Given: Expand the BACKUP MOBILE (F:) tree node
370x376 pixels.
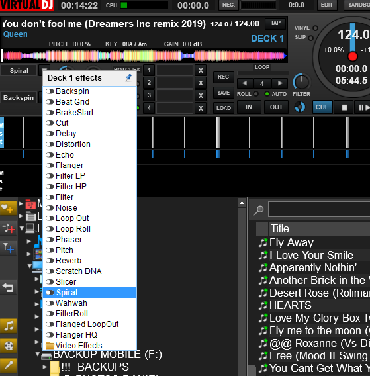Looking at the screenshot, I should (x=38, y=354).
